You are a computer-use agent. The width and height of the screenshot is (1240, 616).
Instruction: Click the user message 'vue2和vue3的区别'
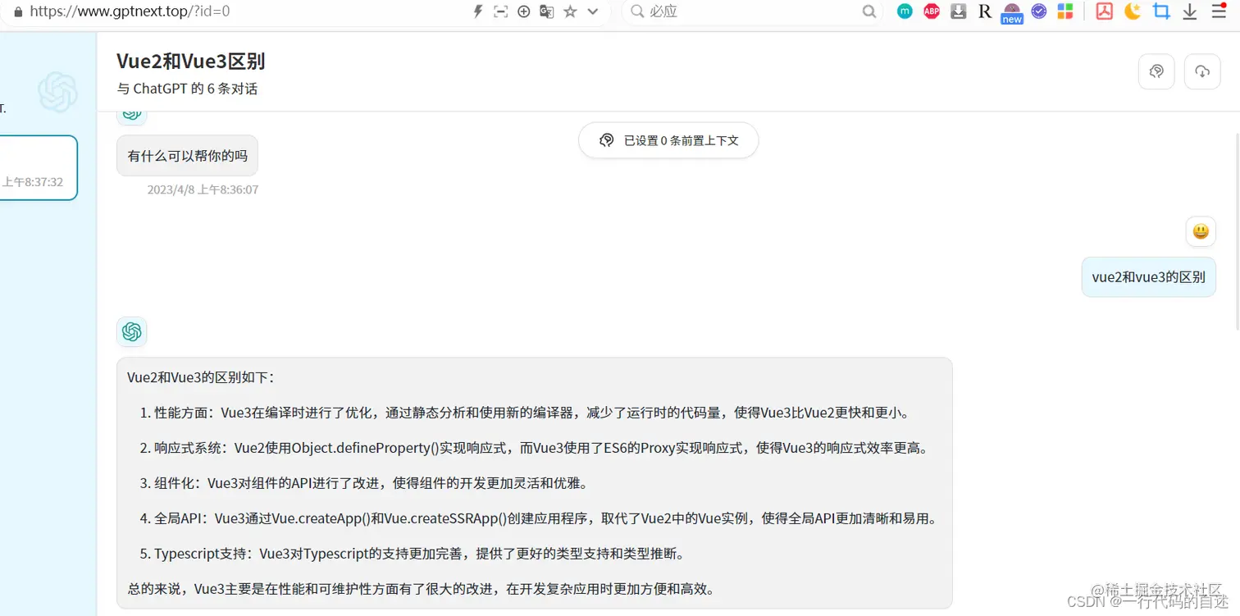(x=1148, y=276)
